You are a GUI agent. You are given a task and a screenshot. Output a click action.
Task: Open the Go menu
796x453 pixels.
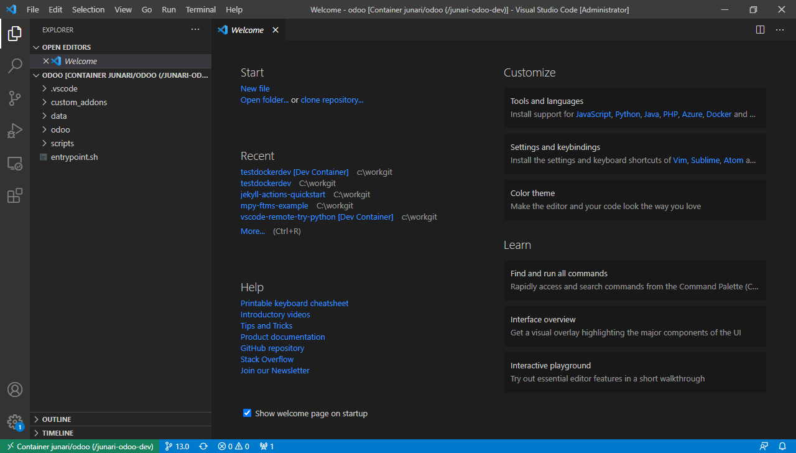(147, 9)
